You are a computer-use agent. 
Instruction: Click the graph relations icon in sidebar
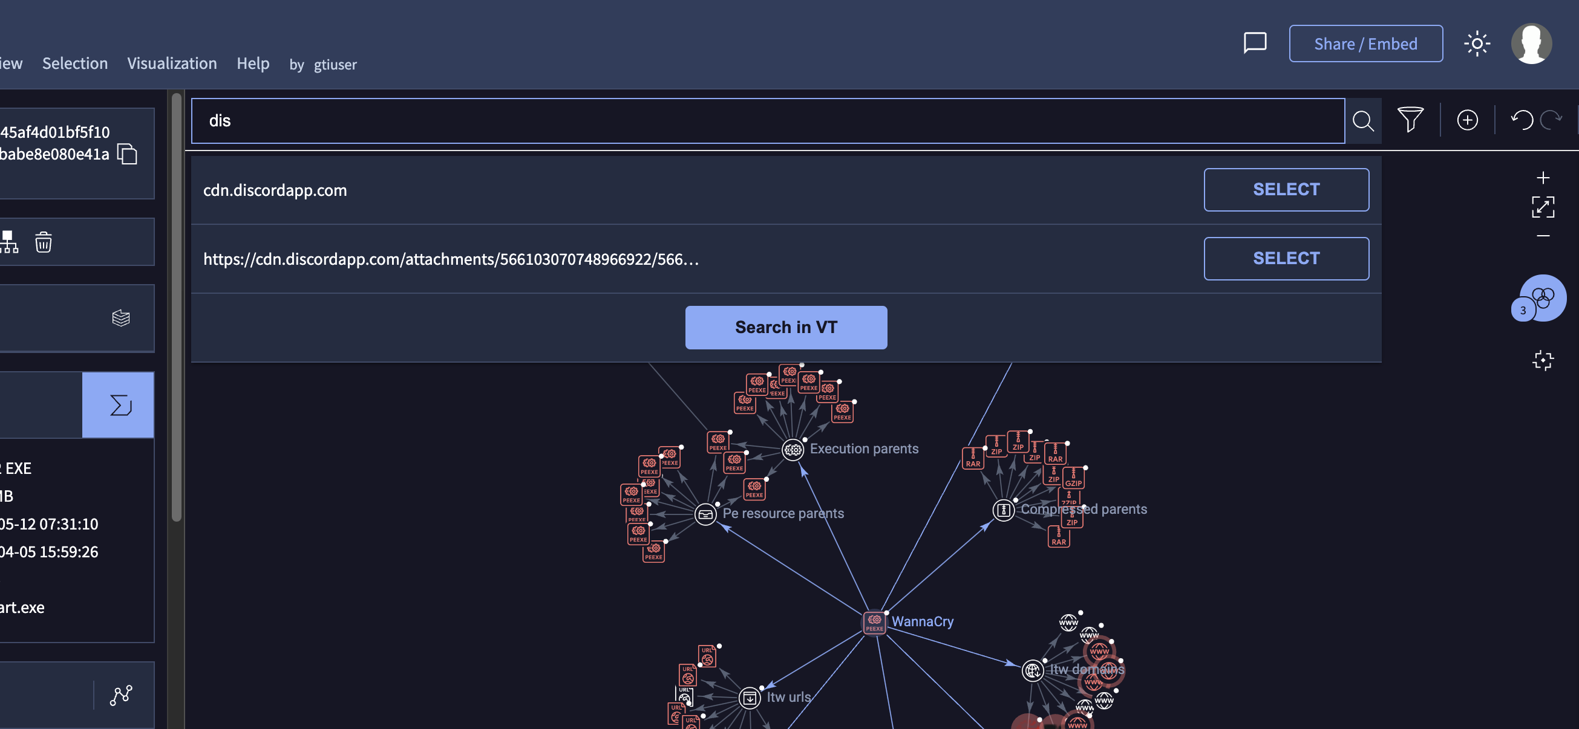point(121,695)
